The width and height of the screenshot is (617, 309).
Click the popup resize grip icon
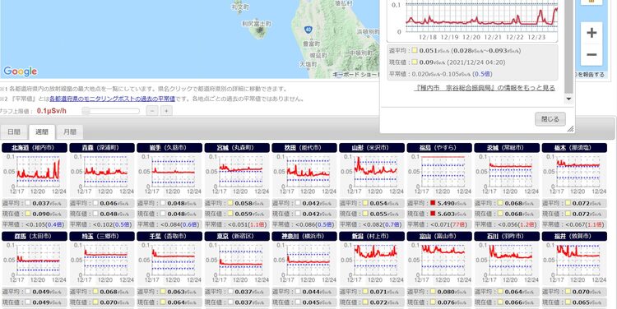tap(570, 128)
